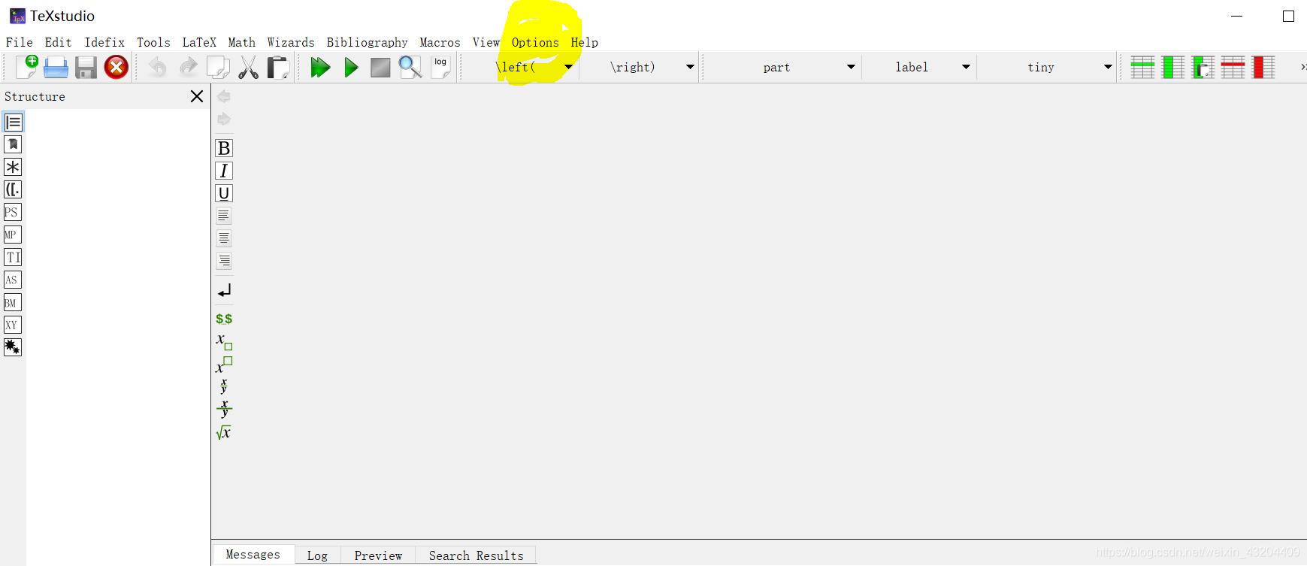Insert inline math with the $$ icon
The image size is (1307, 566).
(224, 319)
